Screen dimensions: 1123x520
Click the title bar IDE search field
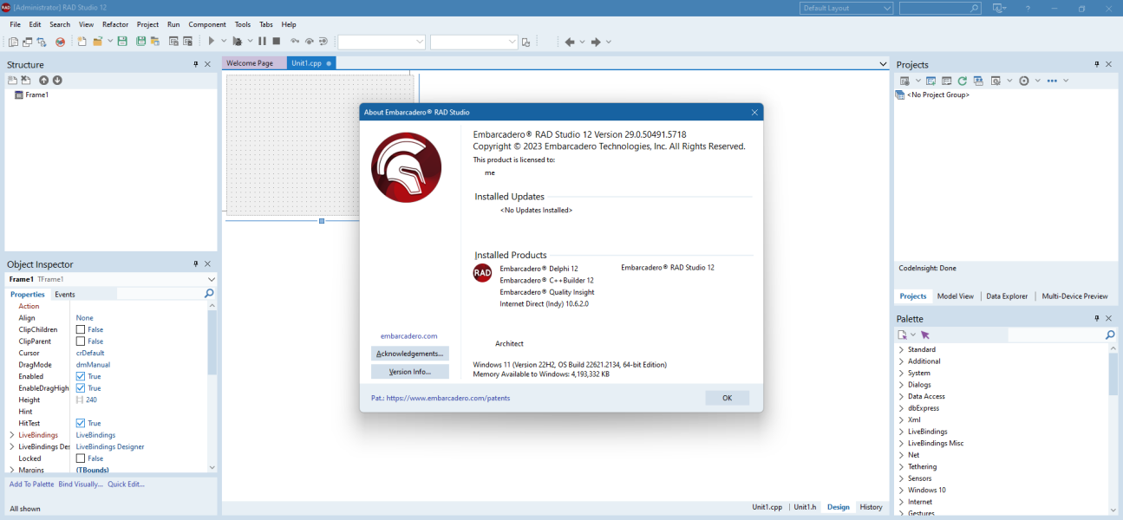940,8
